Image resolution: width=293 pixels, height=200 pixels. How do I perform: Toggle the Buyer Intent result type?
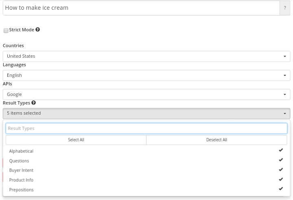(x=21, y=170)
